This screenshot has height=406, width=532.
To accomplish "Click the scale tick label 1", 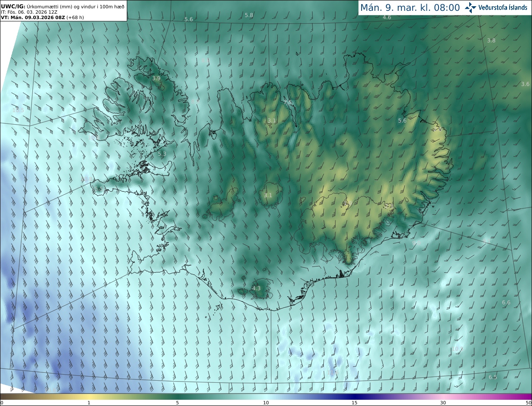I will coord(89,403).
